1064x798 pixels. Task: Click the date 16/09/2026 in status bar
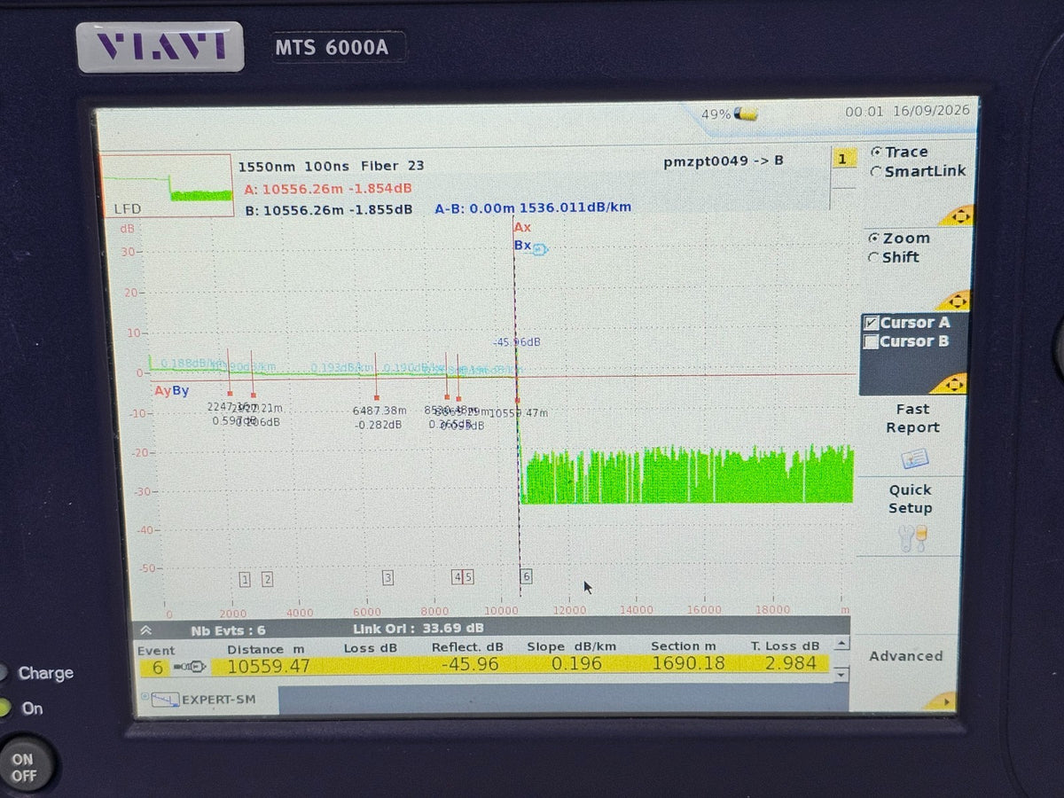click(931, 111)
